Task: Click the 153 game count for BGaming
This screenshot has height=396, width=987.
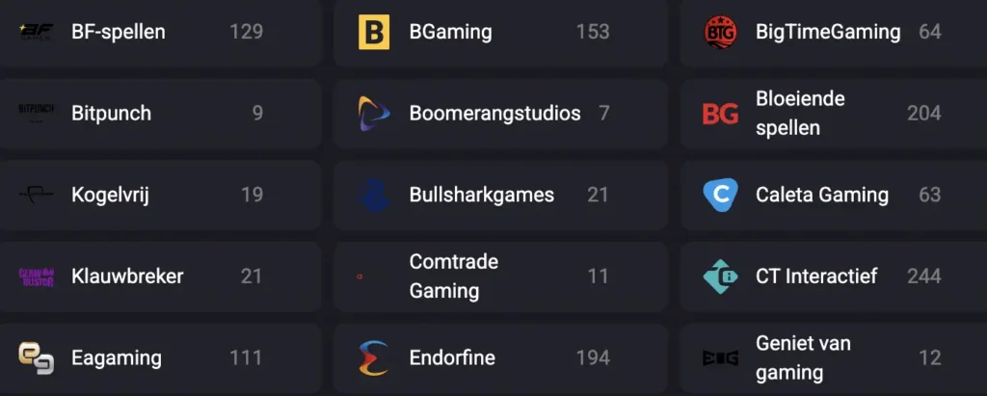Action: (593, 32)
